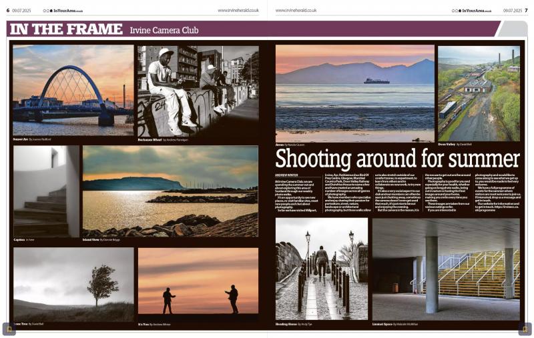
Task: Click the InYourArea logo on the right page header
Action: point(473,11)
